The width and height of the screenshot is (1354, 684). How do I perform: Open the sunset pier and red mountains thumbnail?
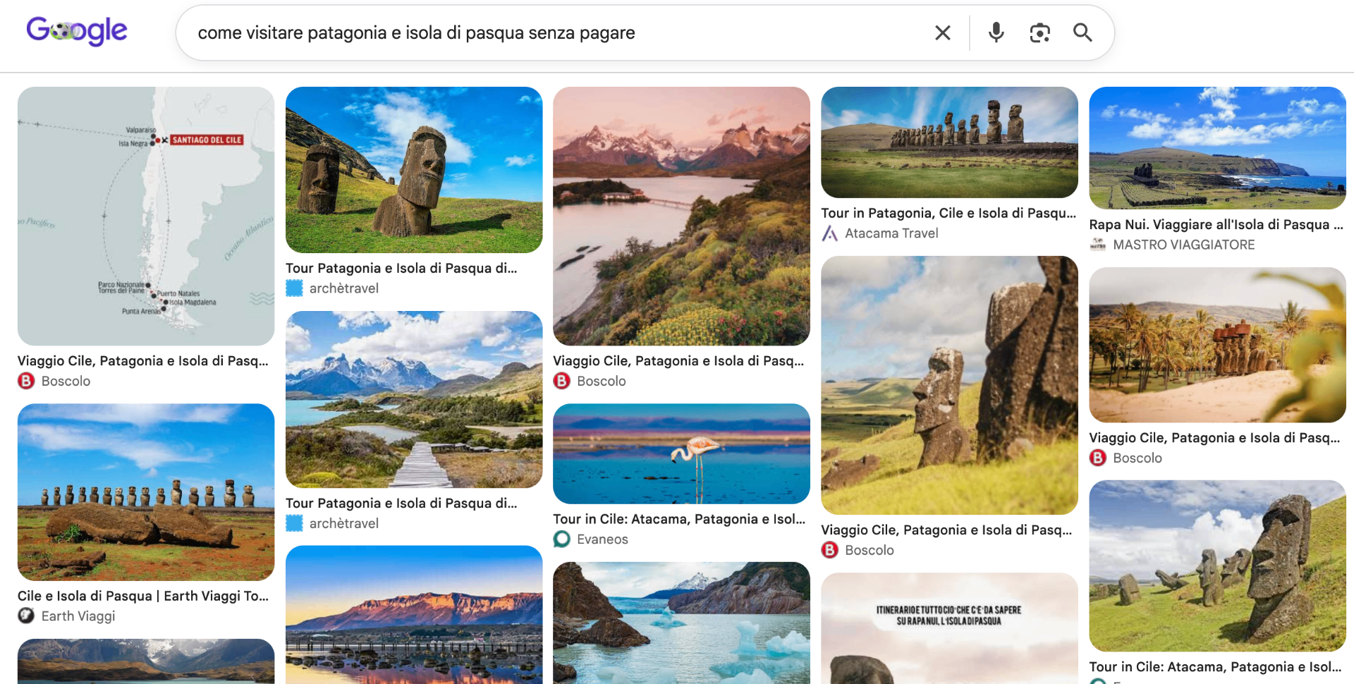(414, 615)
